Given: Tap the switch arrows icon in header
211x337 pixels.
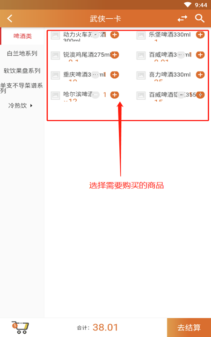Looking at the screenshot, I should [x=182, y=18].
